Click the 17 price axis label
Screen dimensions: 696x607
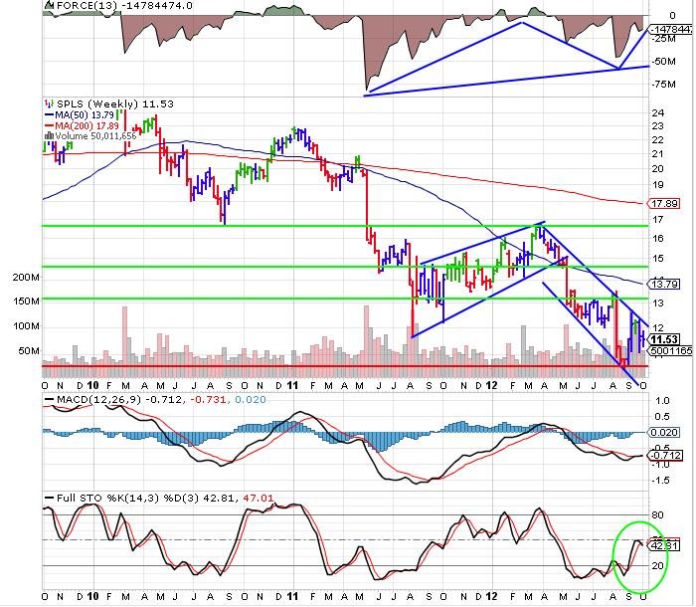pyautogui.click(x=657, y=220)
